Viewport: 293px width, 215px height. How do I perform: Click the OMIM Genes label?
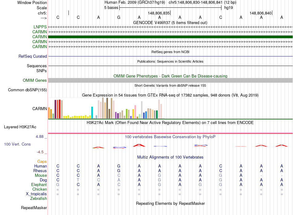[x=35, y=81]
